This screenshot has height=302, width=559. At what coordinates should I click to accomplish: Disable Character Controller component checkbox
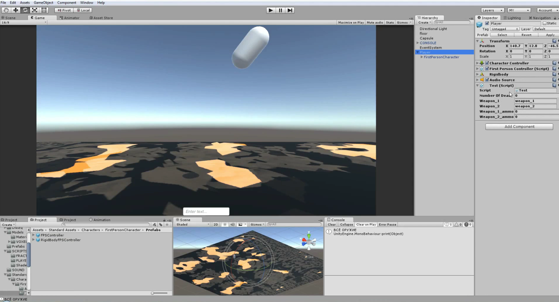pos(487,63)
